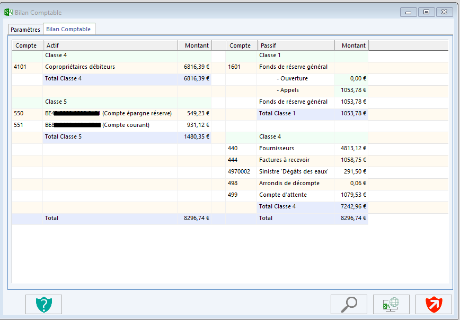The width and height of the screenshot is (460, 320).
Task: Click the 1053,78 € amount beside Appels
Action: pos(353,90)
